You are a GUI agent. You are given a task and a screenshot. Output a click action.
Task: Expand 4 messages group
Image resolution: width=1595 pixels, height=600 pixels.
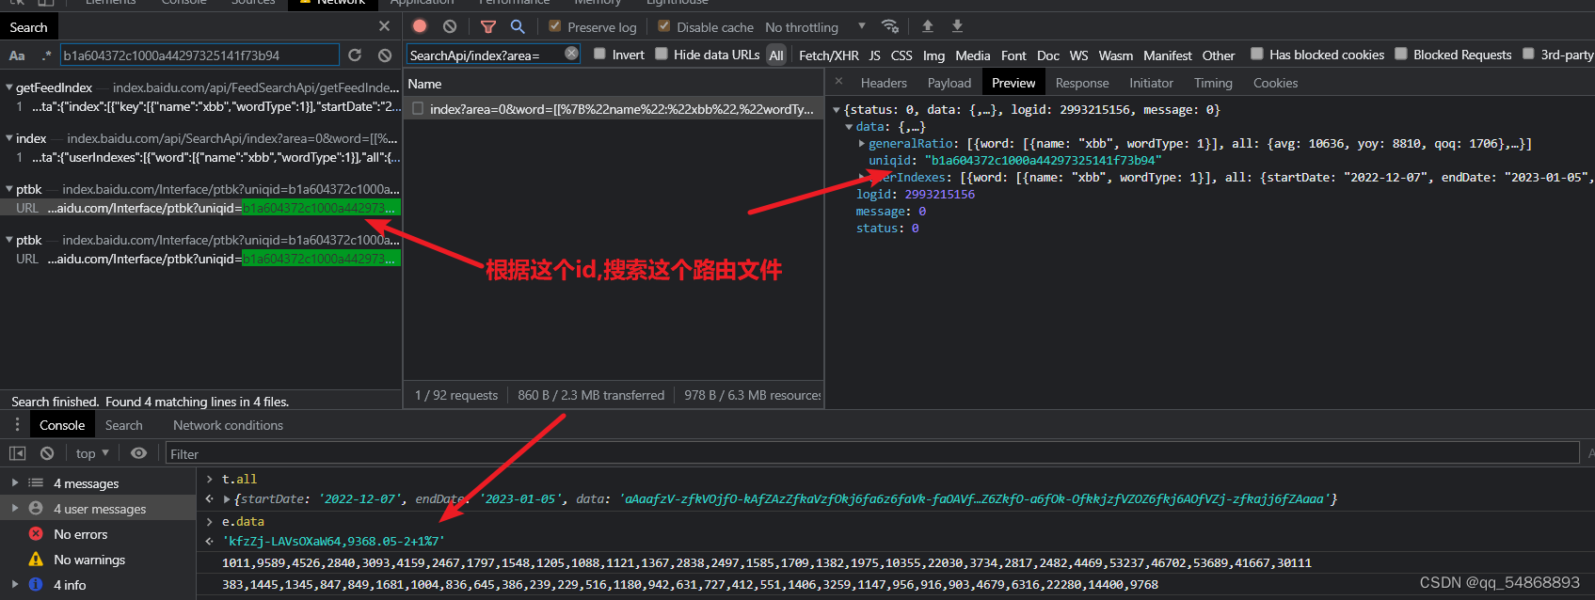[14, 482]
